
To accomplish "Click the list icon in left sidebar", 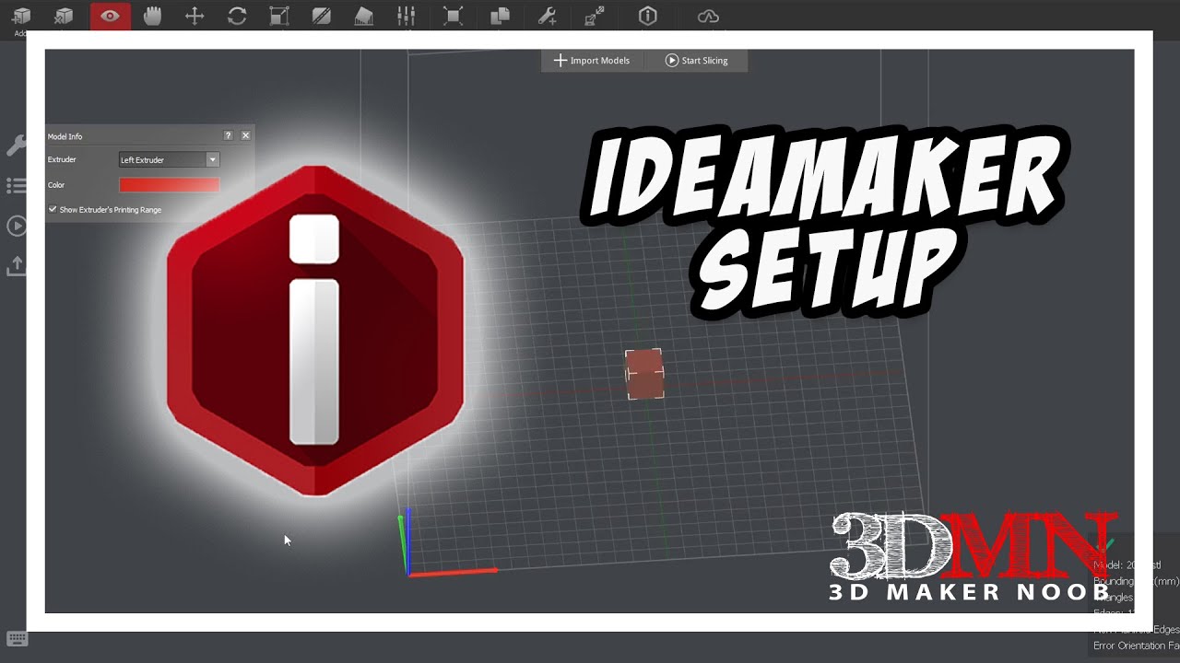I will 16,186.
